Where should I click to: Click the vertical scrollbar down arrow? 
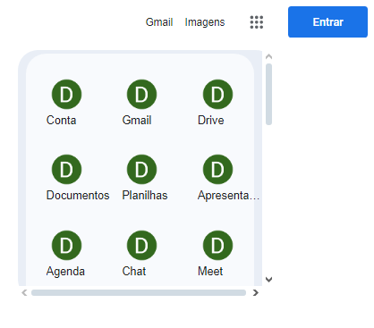tap(268, 280)
